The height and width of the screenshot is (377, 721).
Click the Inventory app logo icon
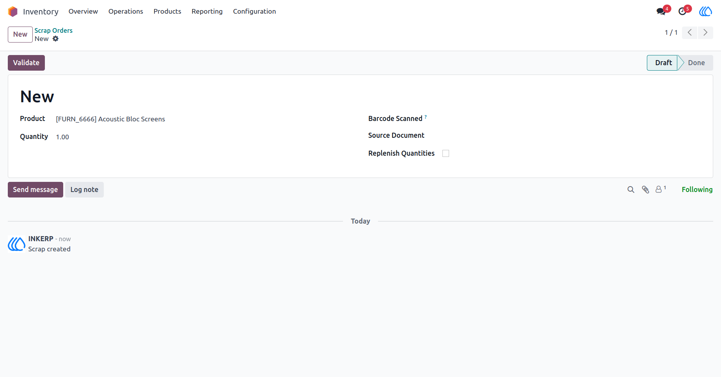pos(13,12)
